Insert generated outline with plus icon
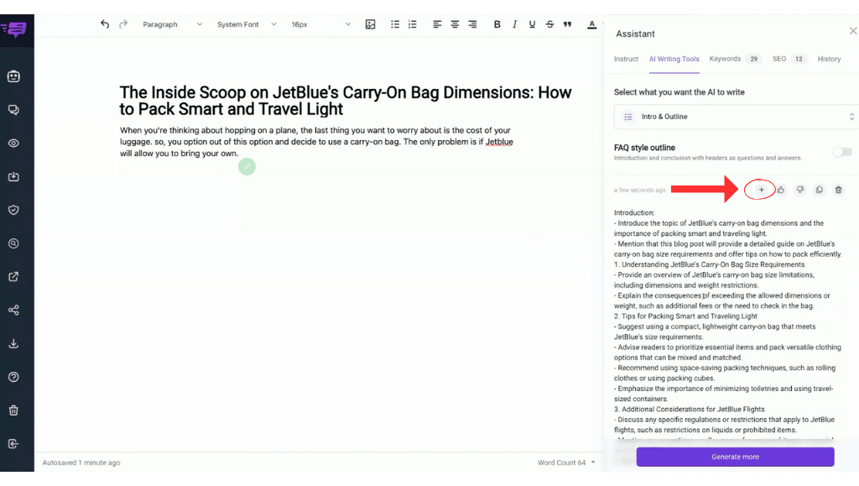Image resolution: width=859 pixels, height=486 pixels. [x=761, y=190]
